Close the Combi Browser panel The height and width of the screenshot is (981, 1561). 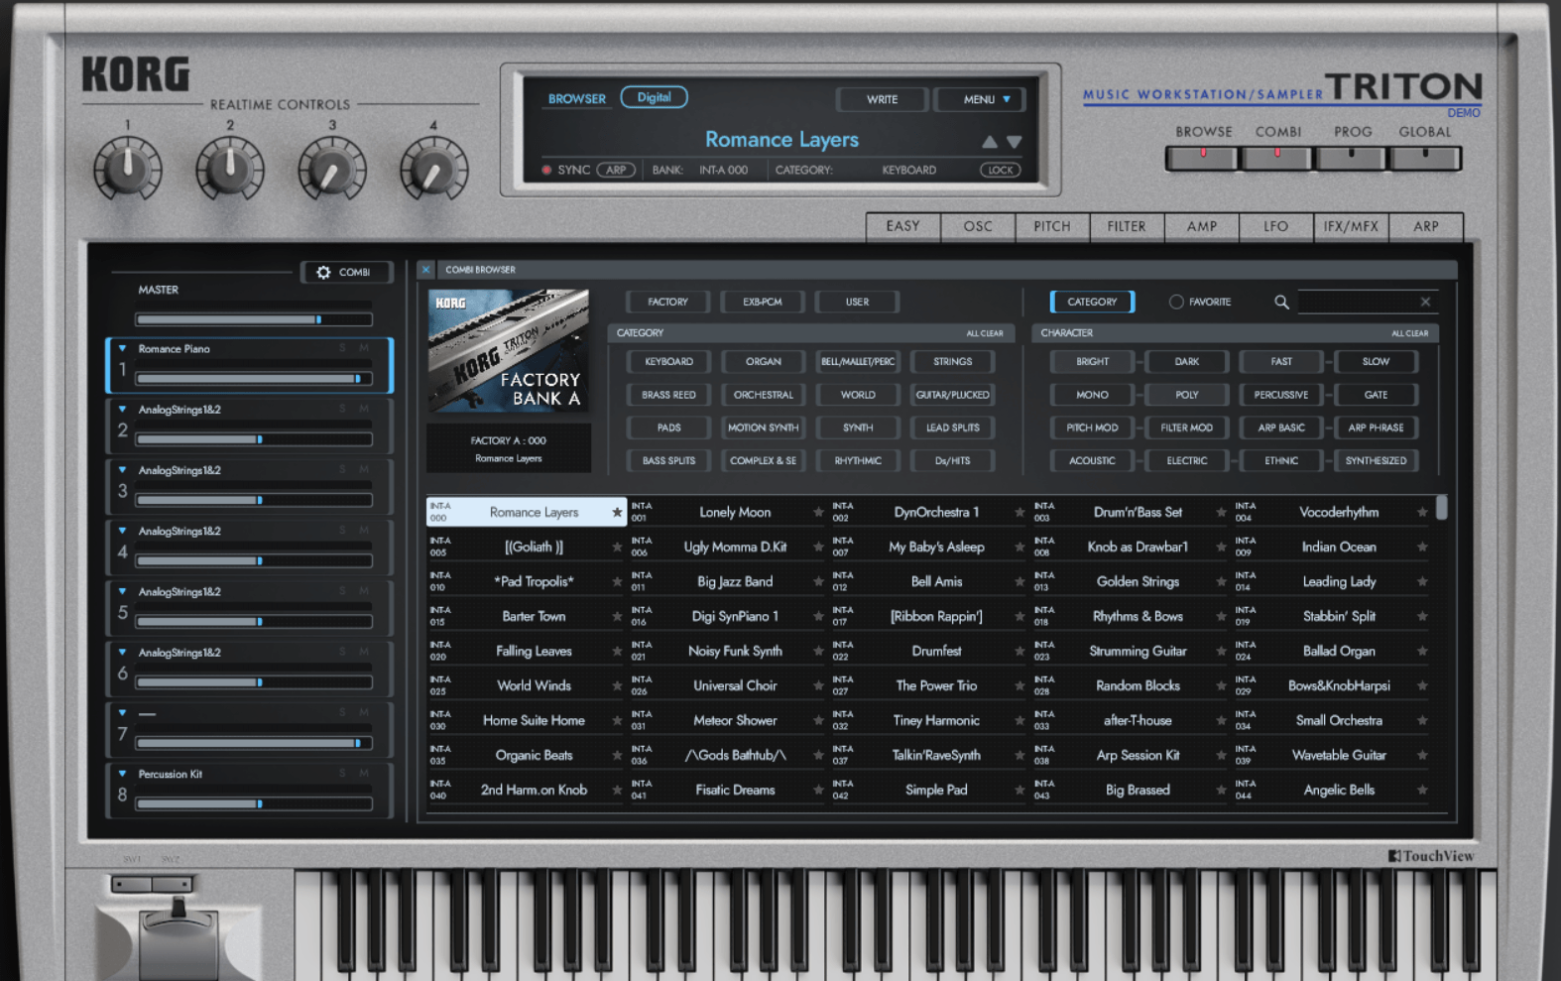pos(425,270)
